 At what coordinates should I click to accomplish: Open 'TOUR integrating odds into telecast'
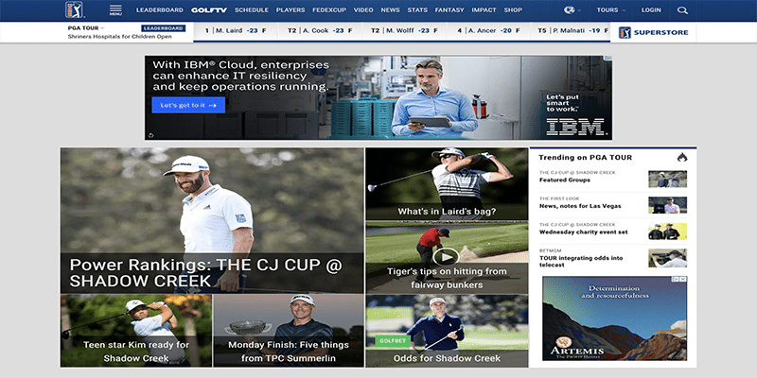(x=581, y=262)
